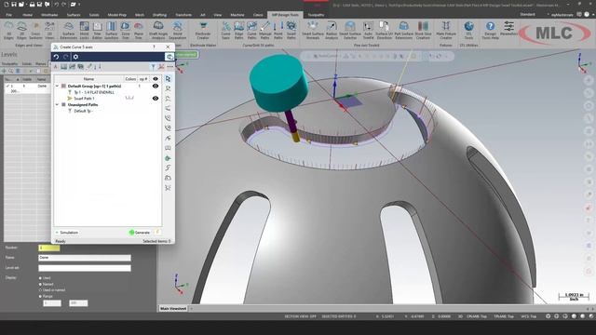Click three-dots more options in dialog toolbar
Viewport: 596px width, 335px height.
click(169, 67)
